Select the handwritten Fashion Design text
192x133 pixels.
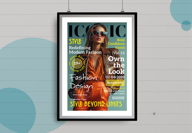[x=83, y=82]
